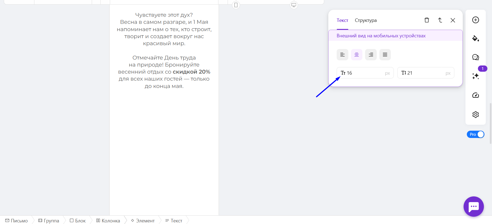Switch to the Структура tab
The width and height of the screenshot is (492, 224).
click(x=366, y=20)
